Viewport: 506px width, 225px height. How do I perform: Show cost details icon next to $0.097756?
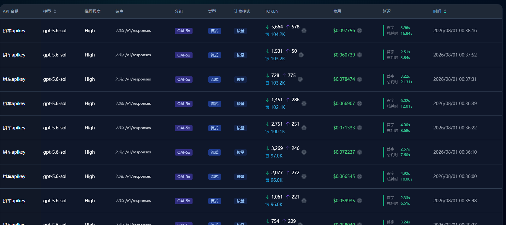[360, 31]
